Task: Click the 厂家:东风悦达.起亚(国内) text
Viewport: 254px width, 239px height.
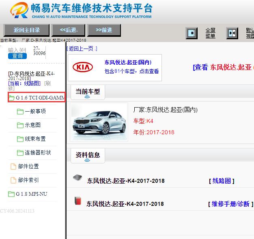Action: click(166, 110)
